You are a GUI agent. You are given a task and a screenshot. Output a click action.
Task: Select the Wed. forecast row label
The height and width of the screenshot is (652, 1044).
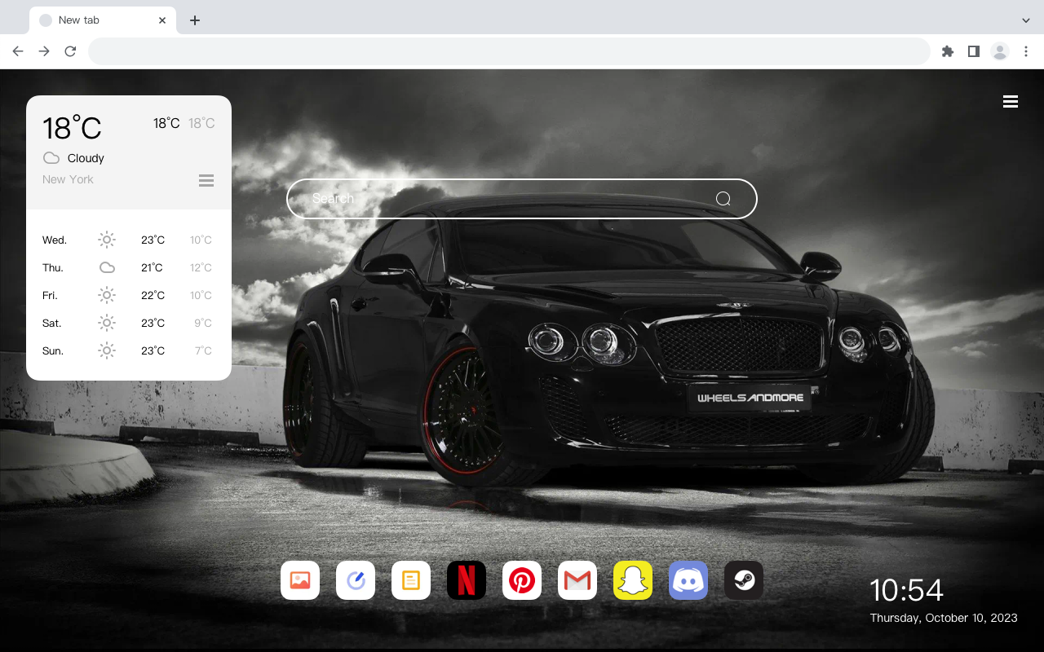(55, 240)
